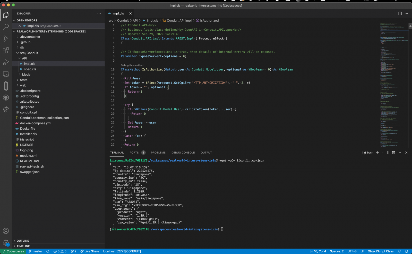Screen dimensions: 412x254
Task: Click the Split Editor Right icon
Action: coord(400,13)
